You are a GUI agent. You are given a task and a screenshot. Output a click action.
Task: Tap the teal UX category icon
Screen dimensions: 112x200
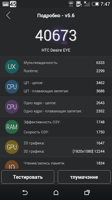pyautogui.click(x=12, y=67)
